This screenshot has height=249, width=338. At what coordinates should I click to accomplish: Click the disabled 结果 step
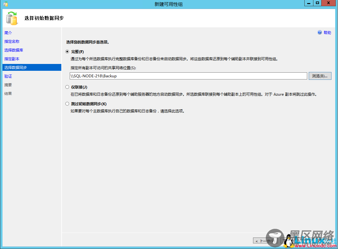(8, 93)
